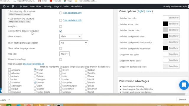
Task: Open the blue live chat bubble icon
Action: click(184, 85)
